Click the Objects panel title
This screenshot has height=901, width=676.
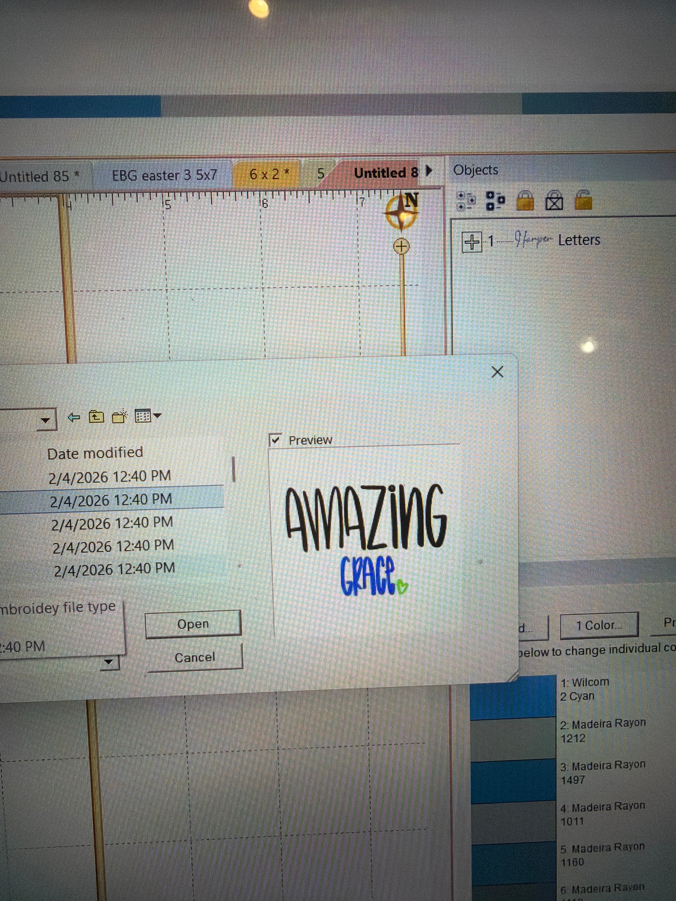(x=475, y=170)
